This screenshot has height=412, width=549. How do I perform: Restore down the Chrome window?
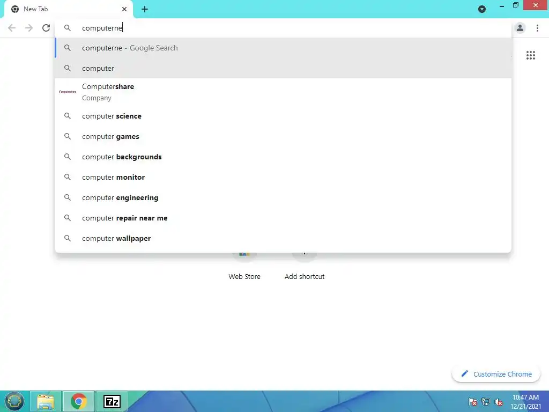pos(515,5)
